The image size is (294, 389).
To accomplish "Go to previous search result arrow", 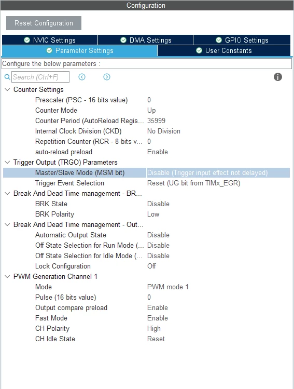I will [x=82, y=77].
